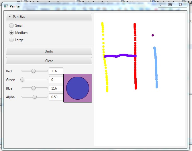Minimize the Painter window
Viewport: 192px width, 151px height.
162,5
